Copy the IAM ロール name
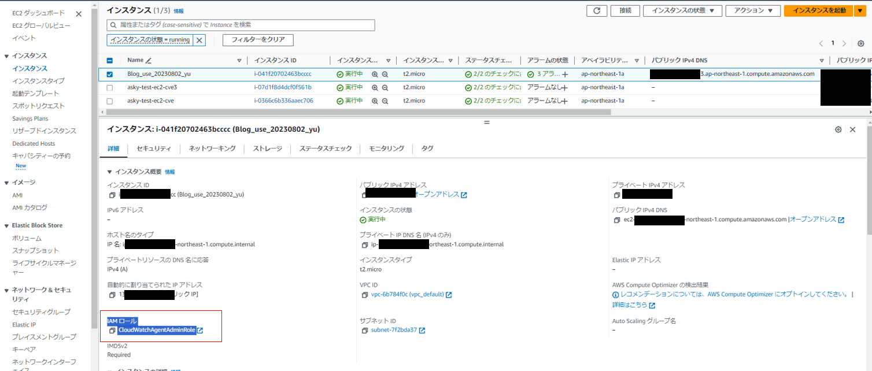872x371 pixels. pos(112,331)
